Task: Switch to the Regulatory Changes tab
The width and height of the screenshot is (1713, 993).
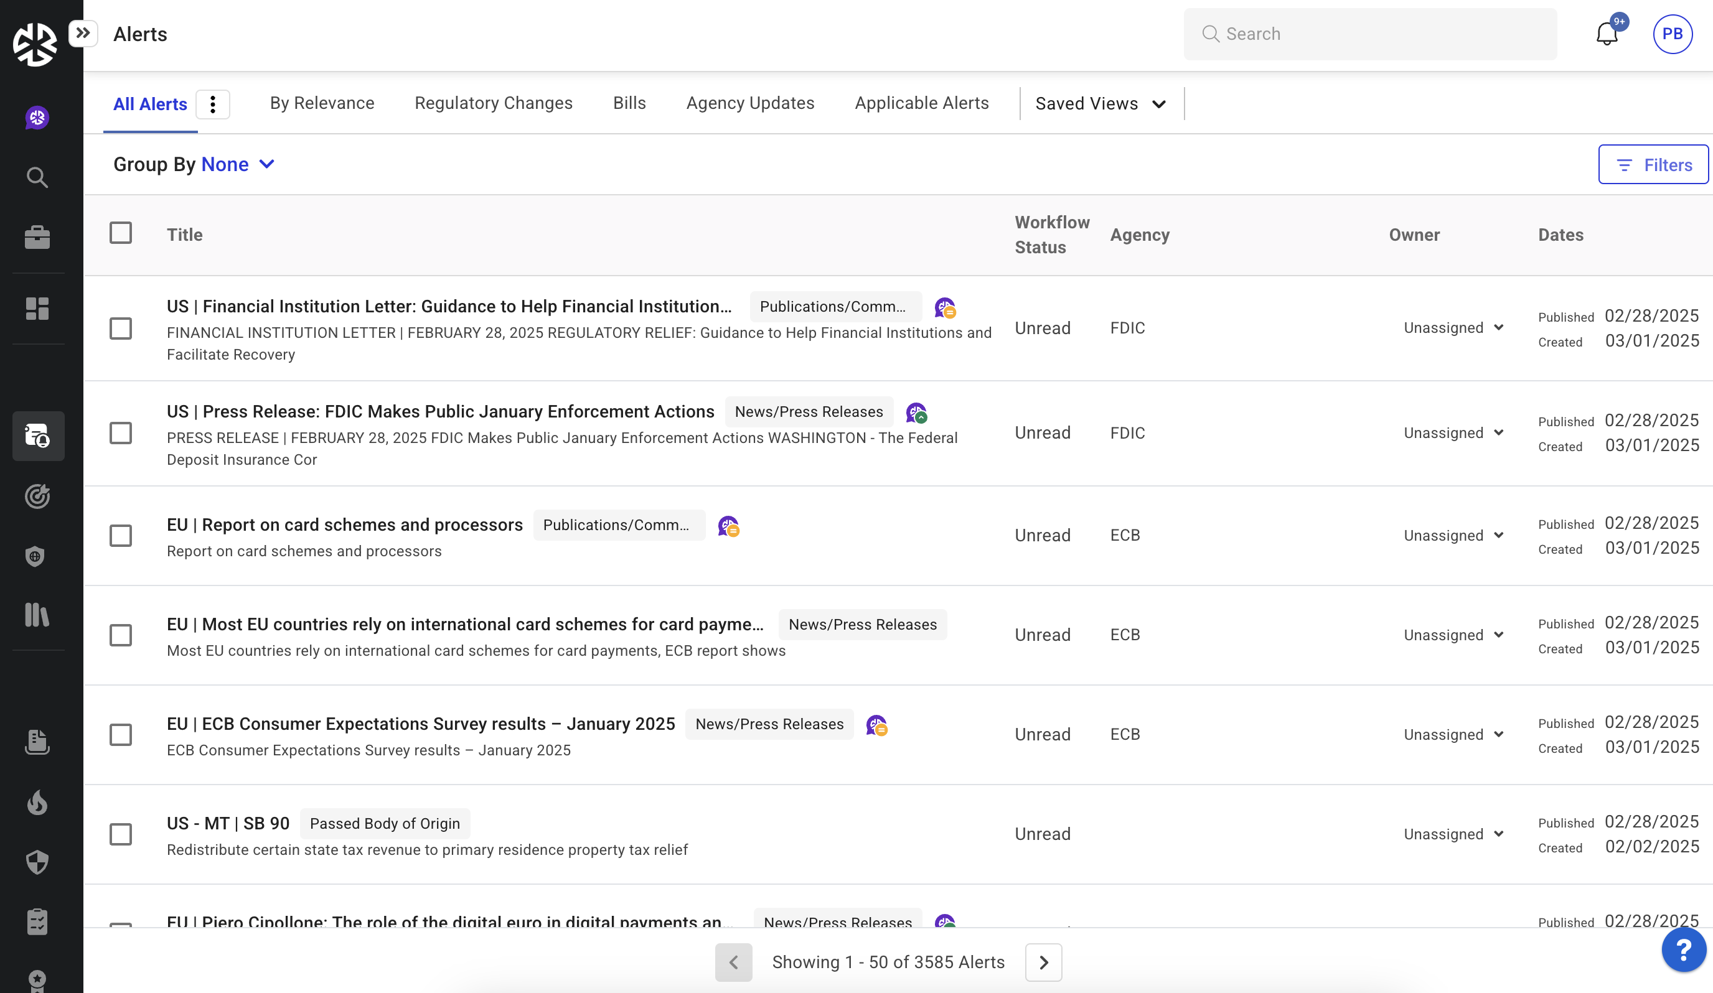Action: (494, 103)
